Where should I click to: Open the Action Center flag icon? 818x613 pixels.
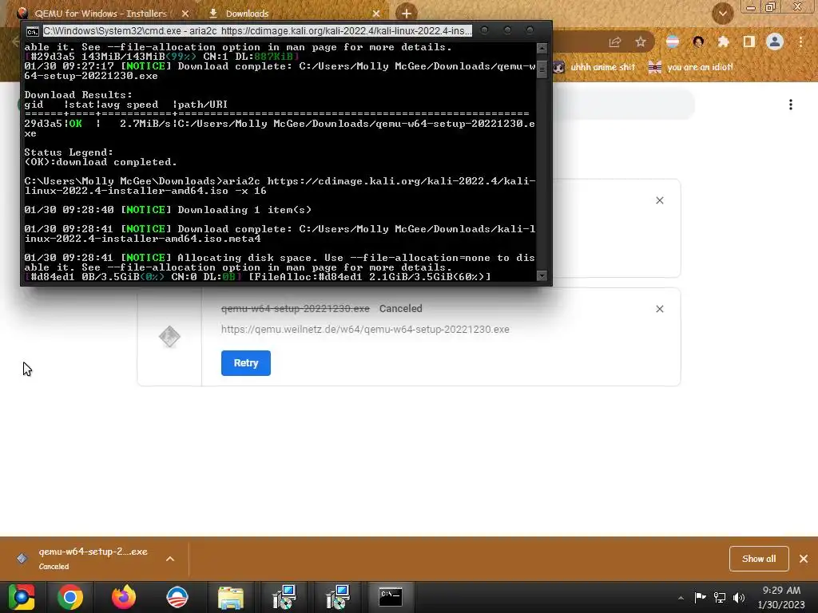[700, 597]
